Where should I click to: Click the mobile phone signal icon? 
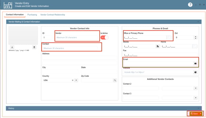(x=158, y=46)
